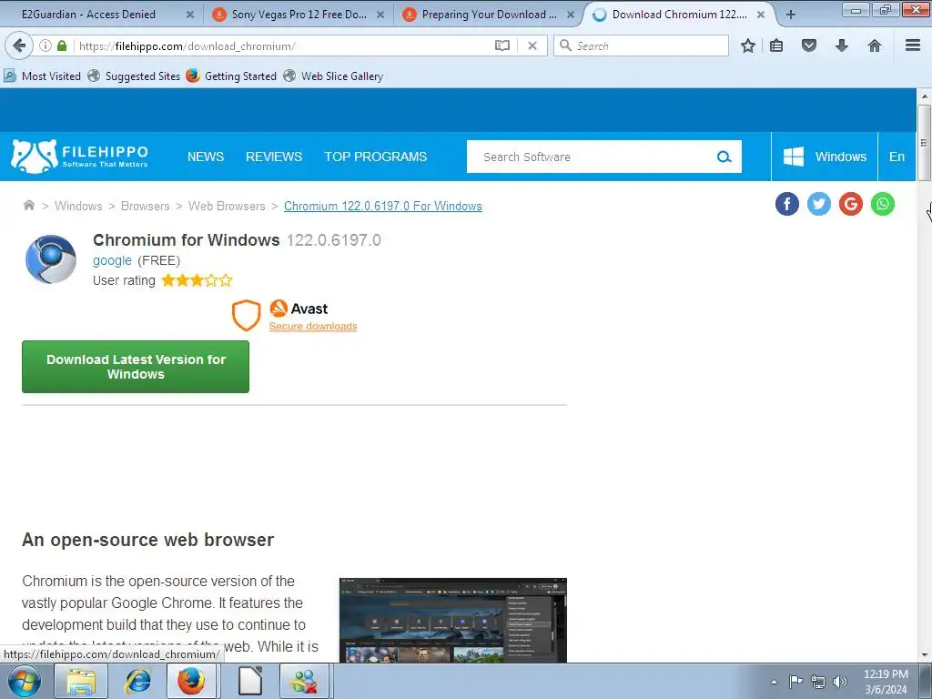Click the home icon in breadcrumb
932x699 pixels.
tap(28, 206)
